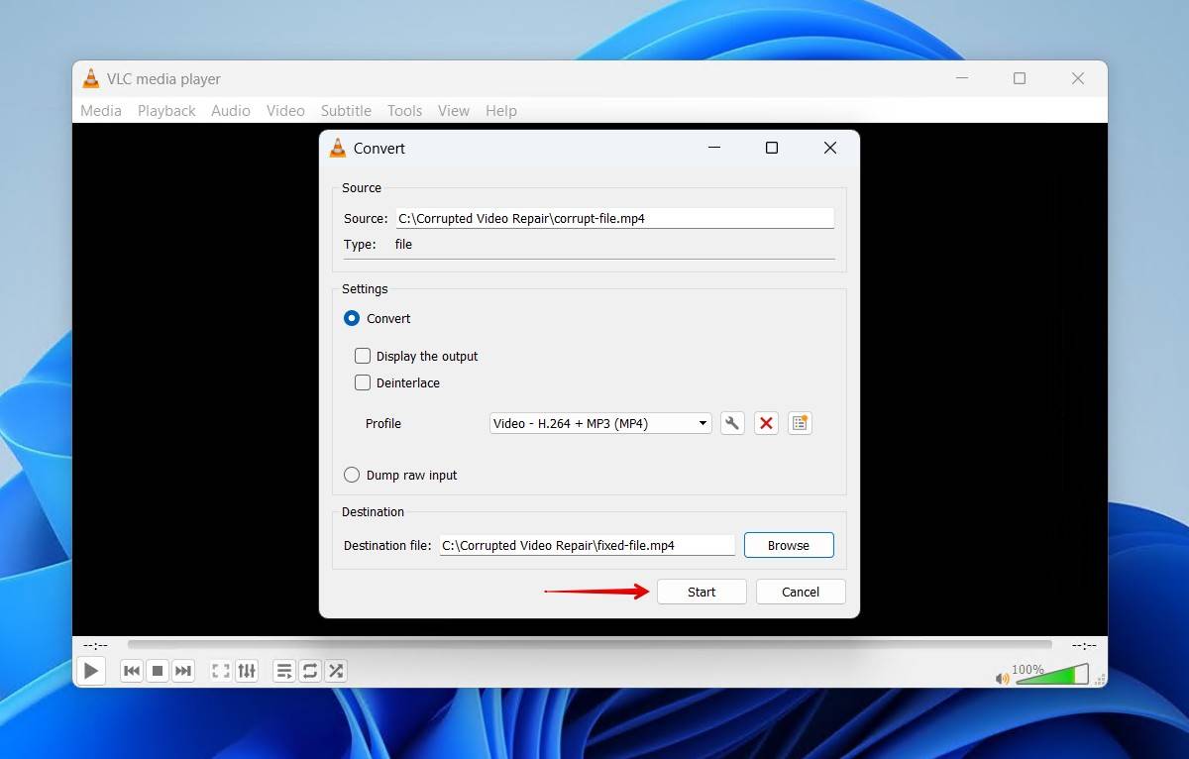Open the Playback menu
Viewport: 1189px width, 759px height.
click(x=166, y=111)
